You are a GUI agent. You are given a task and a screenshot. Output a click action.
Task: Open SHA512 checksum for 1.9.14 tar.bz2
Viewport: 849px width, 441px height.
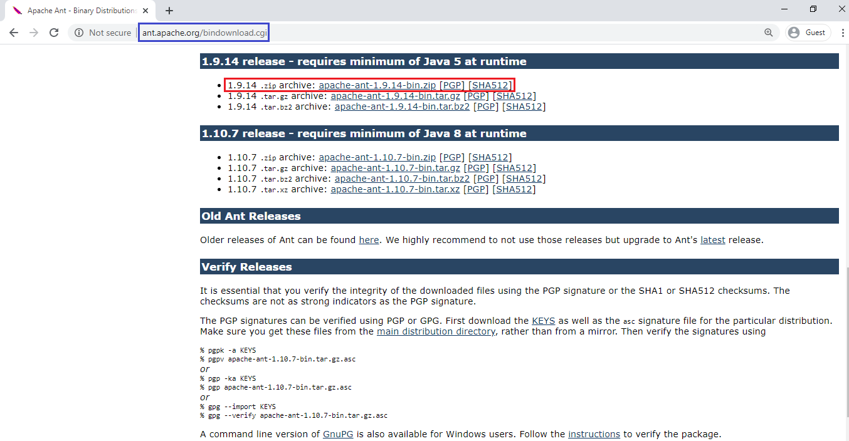[524, 106]
